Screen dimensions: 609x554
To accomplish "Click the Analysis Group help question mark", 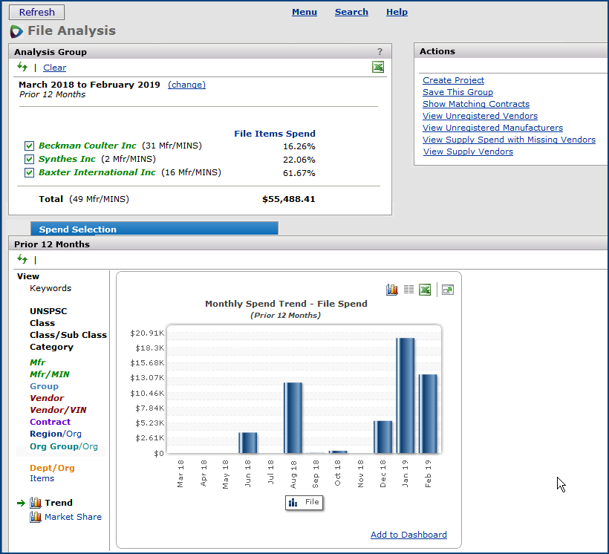I will click(380, 52).
